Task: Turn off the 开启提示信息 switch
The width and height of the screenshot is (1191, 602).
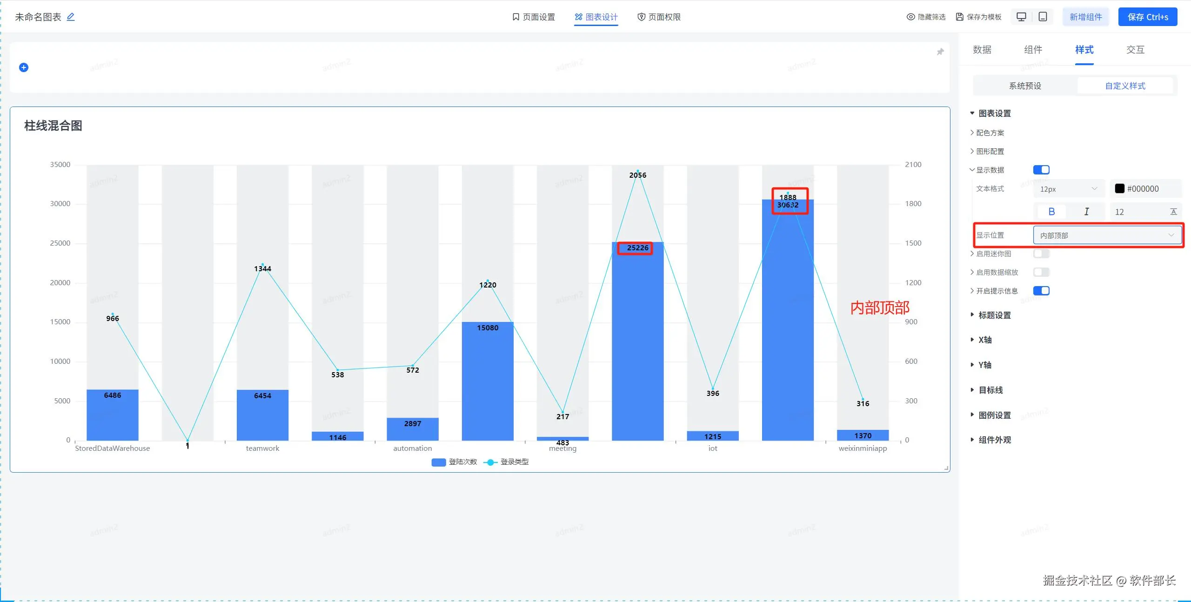Action: 1041,291
